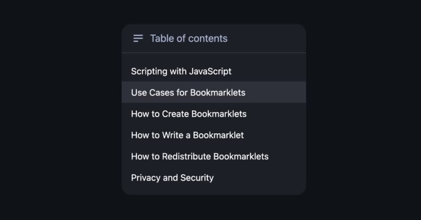Click the "How to Write a Bookmarklet" item
This screenshot has width=421, height=220.
pos(187,135)
